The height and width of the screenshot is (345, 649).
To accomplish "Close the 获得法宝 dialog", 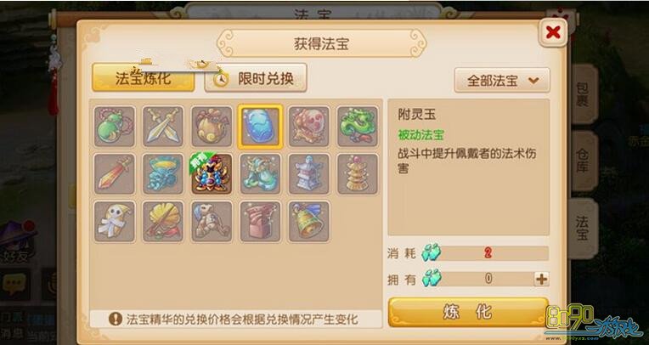I will (553, 32).
